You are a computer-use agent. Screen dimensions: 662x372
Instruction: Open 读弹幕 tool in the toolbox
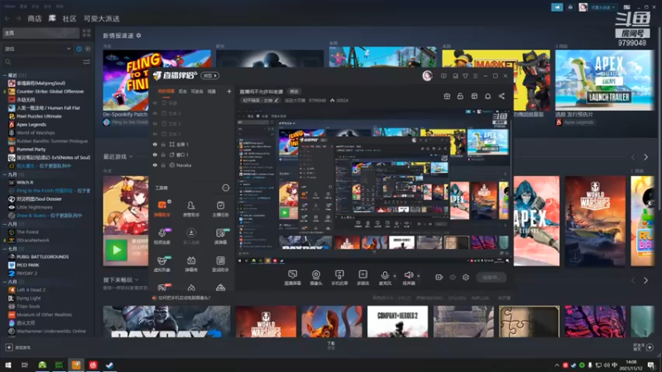click(x=220, y=236)
